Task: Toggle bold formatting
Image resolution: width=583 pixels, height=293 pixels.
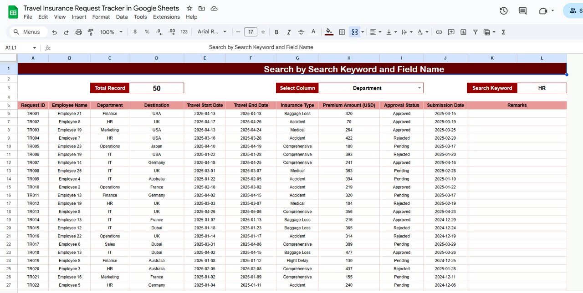Action: coord(276,32)
